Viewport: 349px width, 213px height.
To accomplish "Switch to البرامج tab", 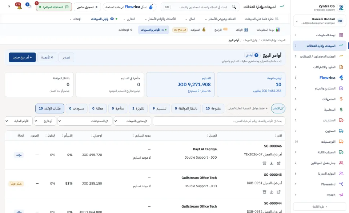I will pyautogui.click(x=221, y=30).
